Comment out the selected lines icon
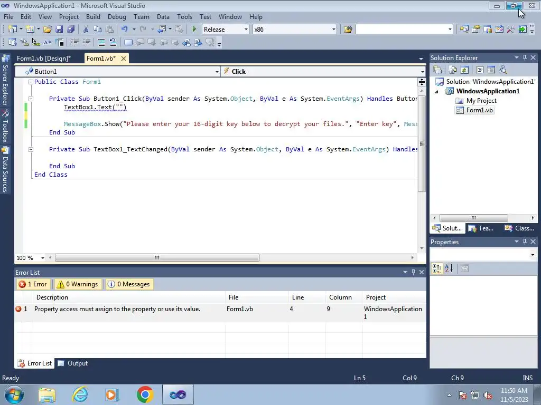Image resolution: width=541 pixels, height=405 pixels. point(101,42)
